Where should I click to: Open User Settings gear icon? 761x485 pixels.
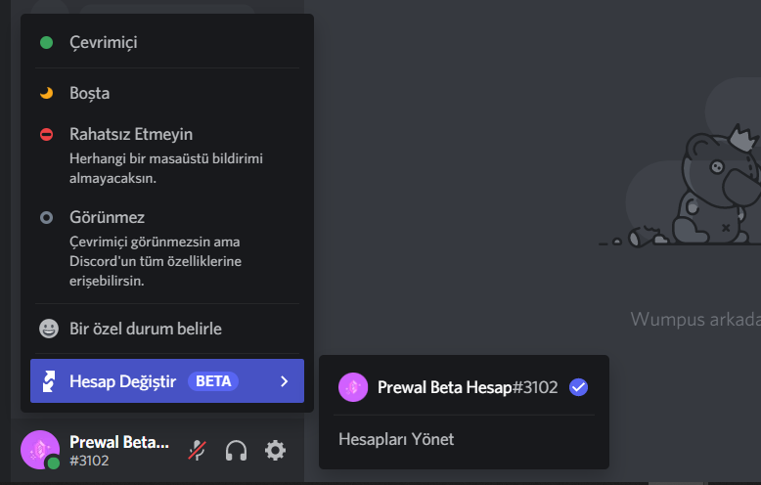275,451
